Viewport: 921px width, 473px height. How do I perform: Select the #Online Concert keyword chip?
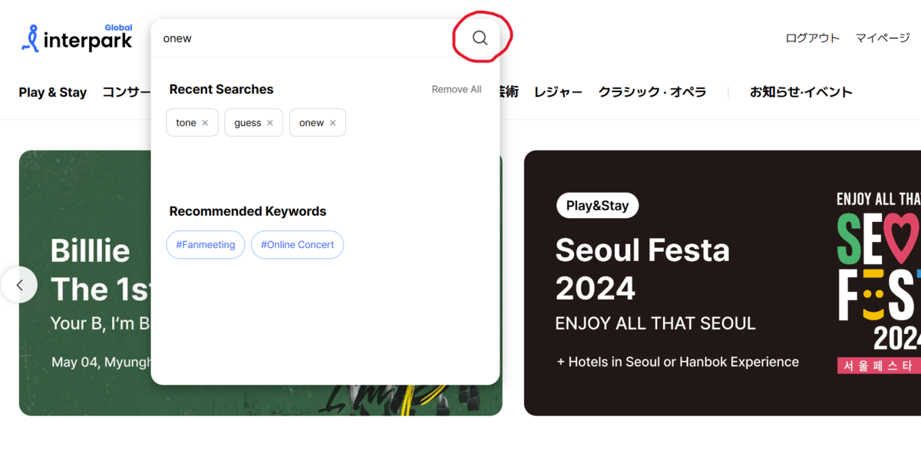click(x=297, y=244)
